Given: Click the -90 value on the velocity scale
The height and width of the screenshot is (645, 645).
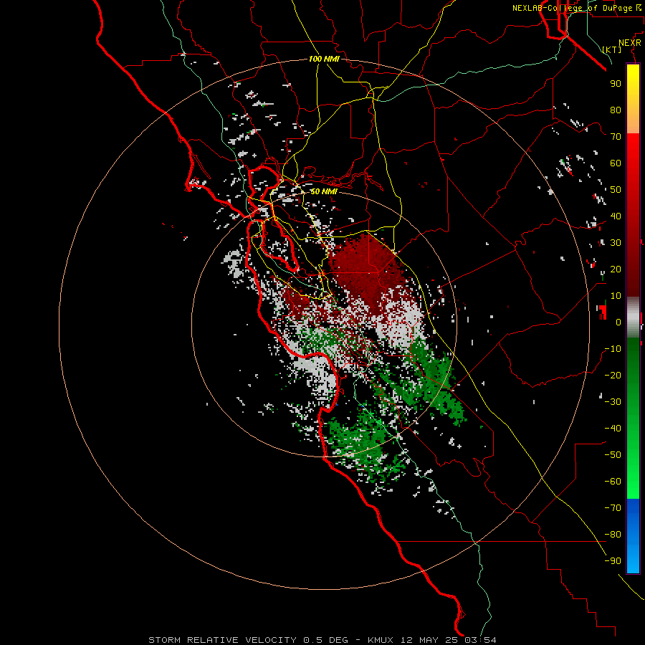Looking at the screenshot, I should tap(613, 561).
